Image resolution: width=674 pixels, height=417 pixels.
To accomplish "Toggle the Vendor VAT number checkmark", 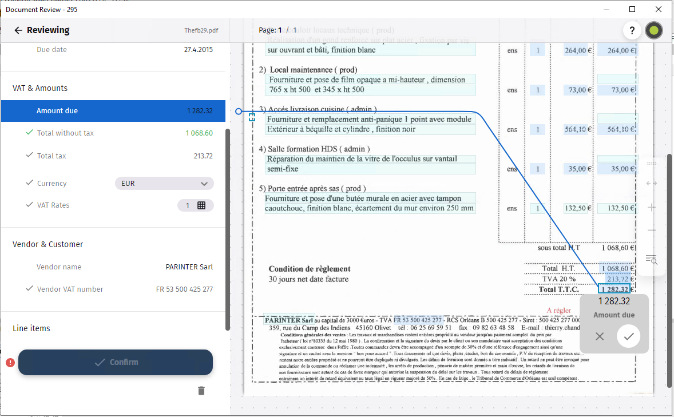I will [29, 289].
